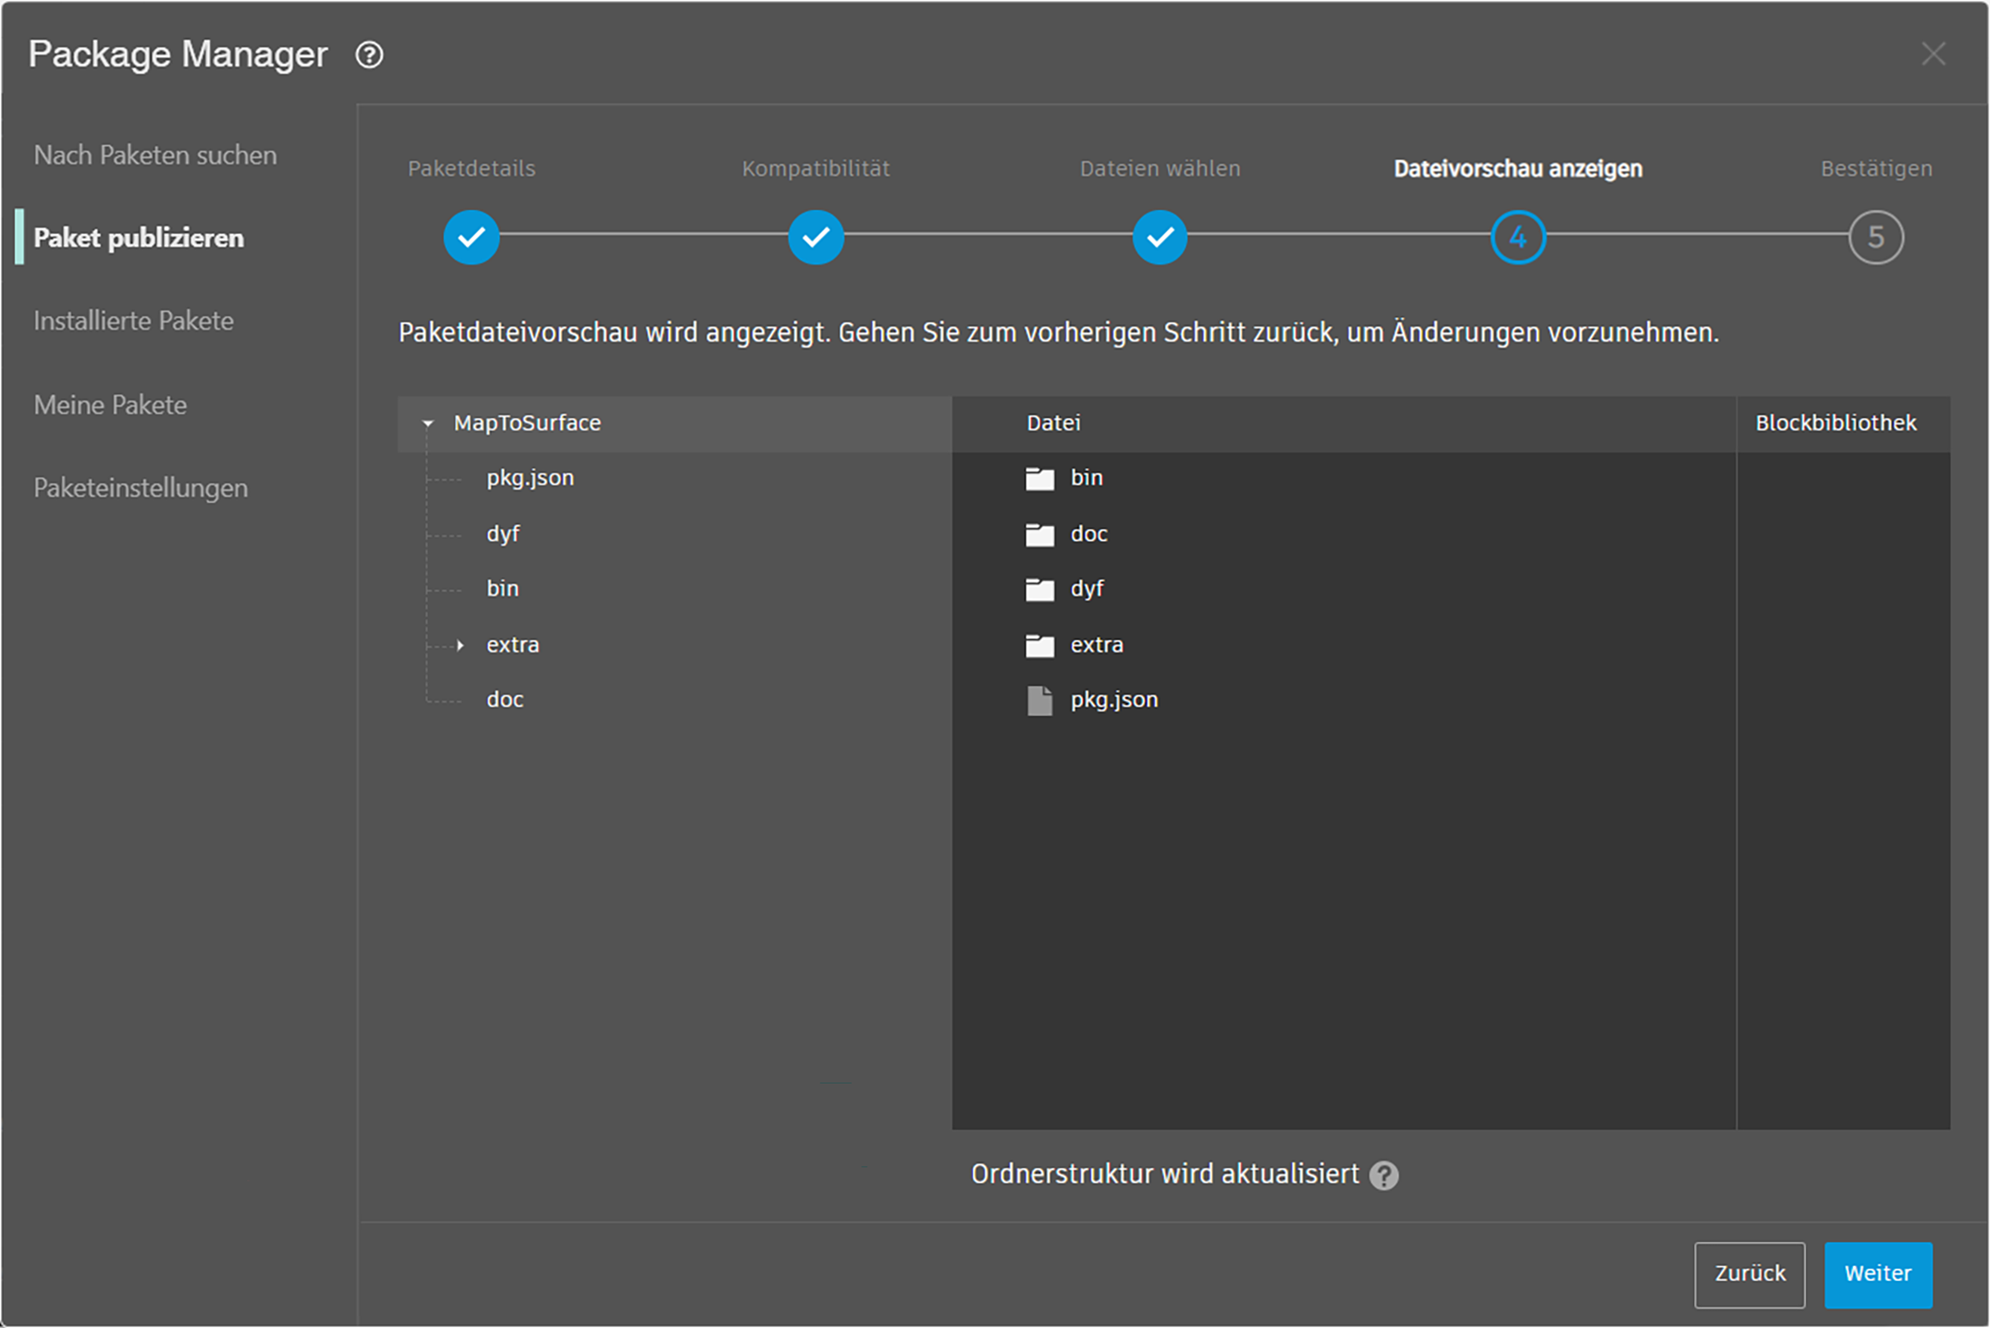Screen dimensions: 1990x1328
Task: Select the doc folder icon in Datei list
Action: (1039, 535)
